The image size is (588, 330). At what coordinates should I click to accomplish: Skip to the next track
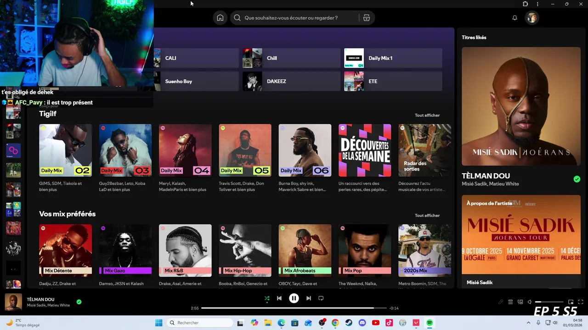coord(309,298)
